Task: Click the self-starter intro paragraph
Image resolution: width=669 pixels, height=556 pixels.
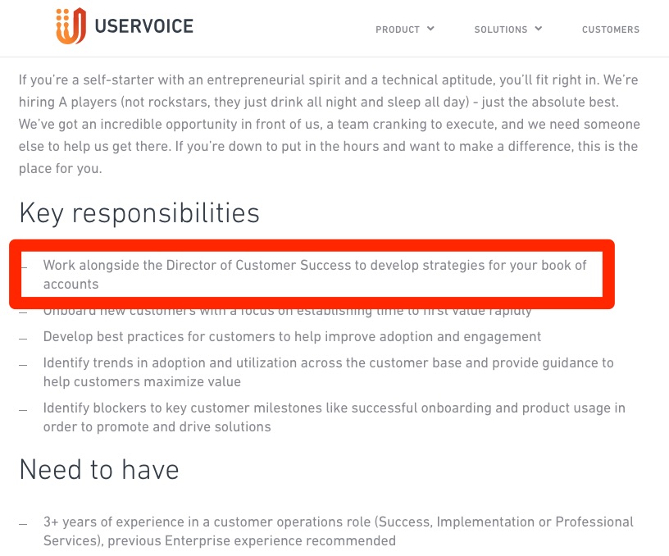Action: point(329,124)
